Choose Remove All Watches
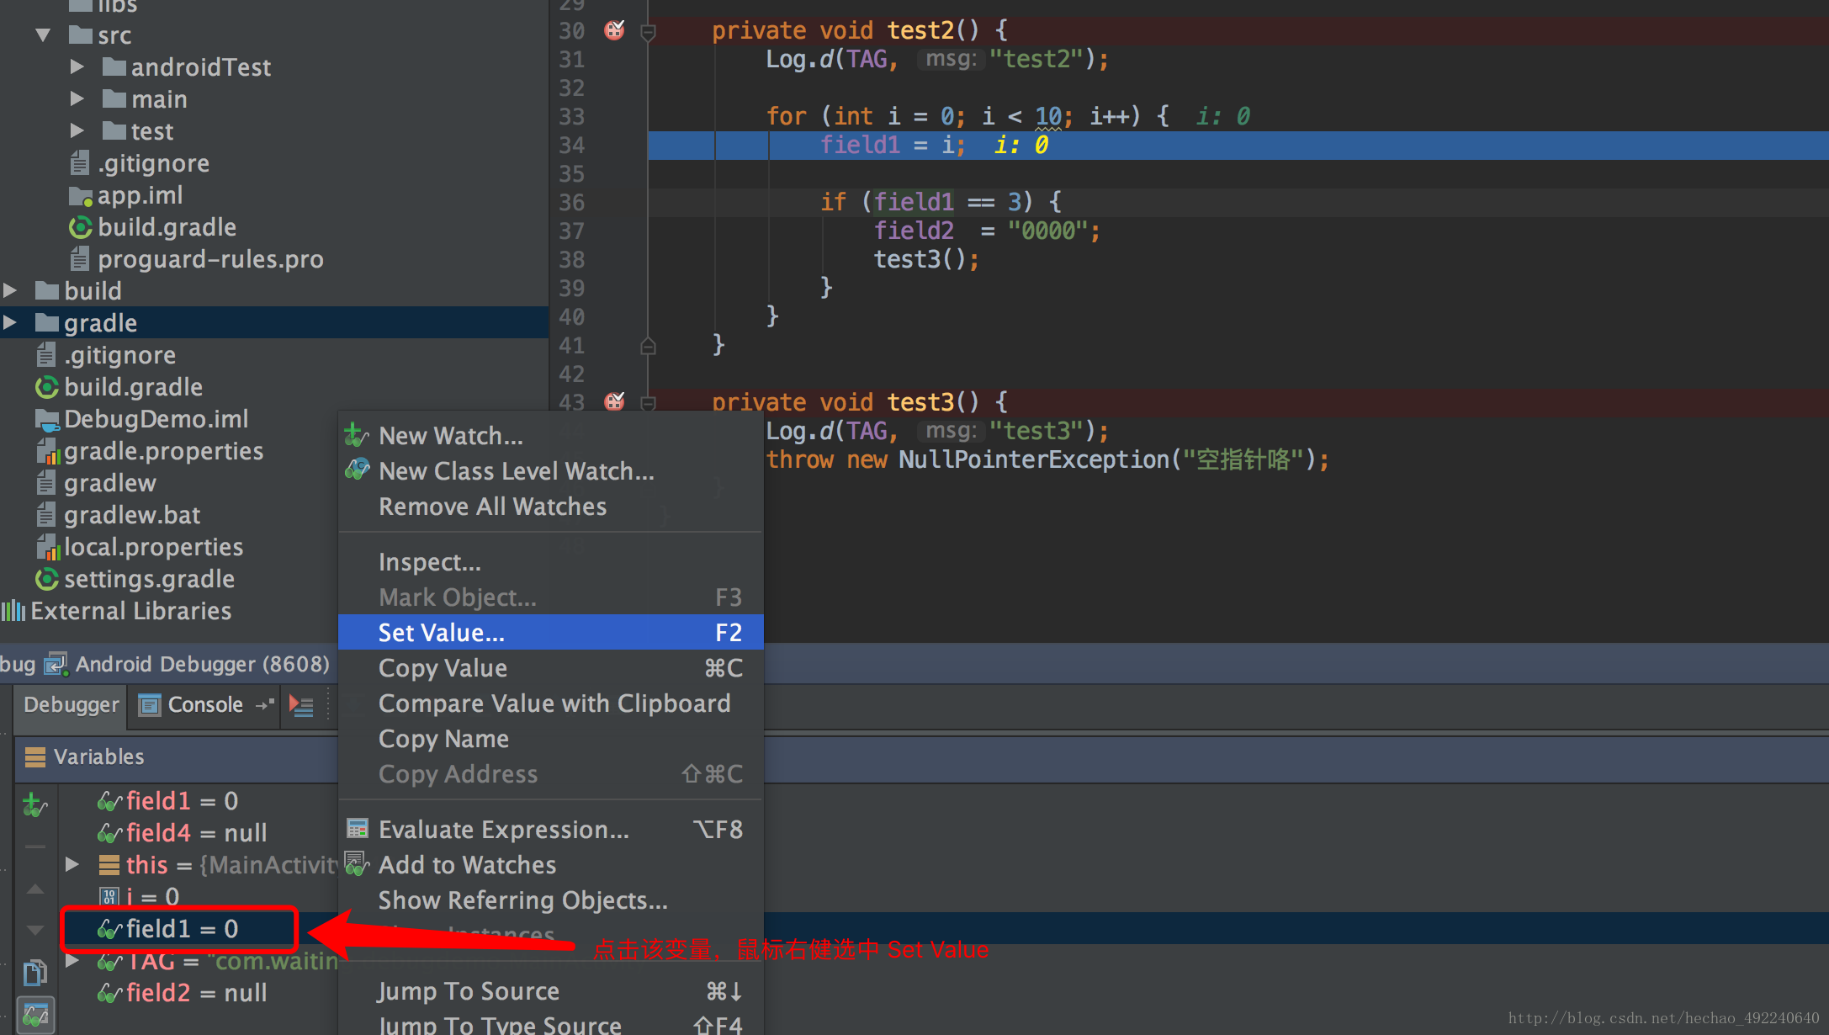 click(551, 507)
